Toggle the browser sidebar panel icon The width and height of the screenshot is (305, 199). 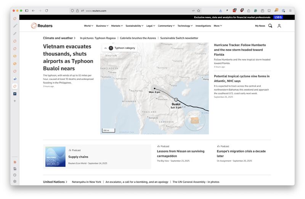27,11
